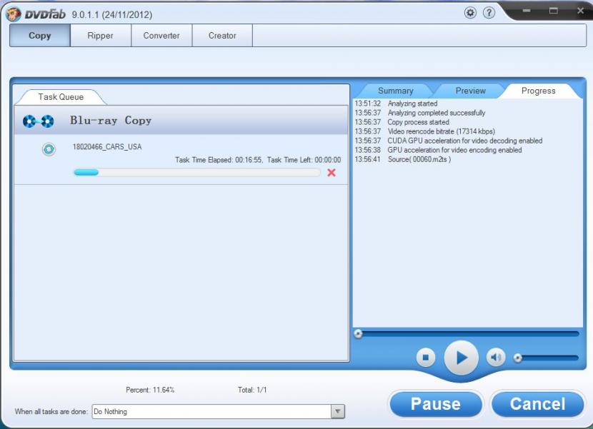Remove the task with the red X
Viewport: 593px width, 429px height.
pos(332,173)
